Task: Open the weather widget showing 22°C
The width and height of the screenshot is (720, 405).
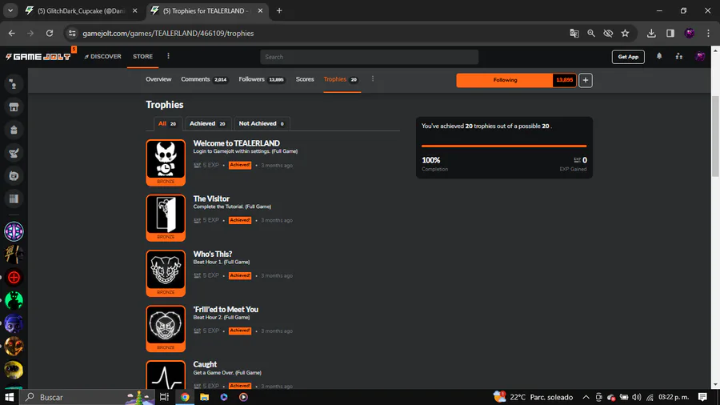Action: pyautogui.click(x=533, y=397)
